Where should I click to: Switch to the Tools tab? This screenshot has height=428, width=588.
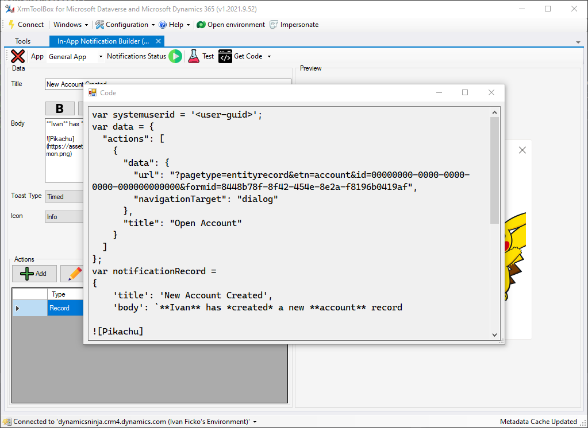[x=22, y=41]
